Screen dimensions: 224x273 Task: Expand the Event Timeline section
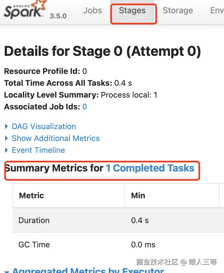point(38,150)
